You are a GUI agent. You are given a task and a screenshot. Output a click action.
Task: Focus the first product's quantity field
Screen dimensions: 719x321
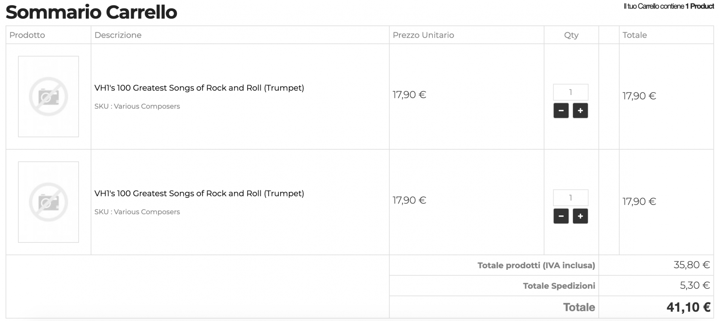(570, 92)
